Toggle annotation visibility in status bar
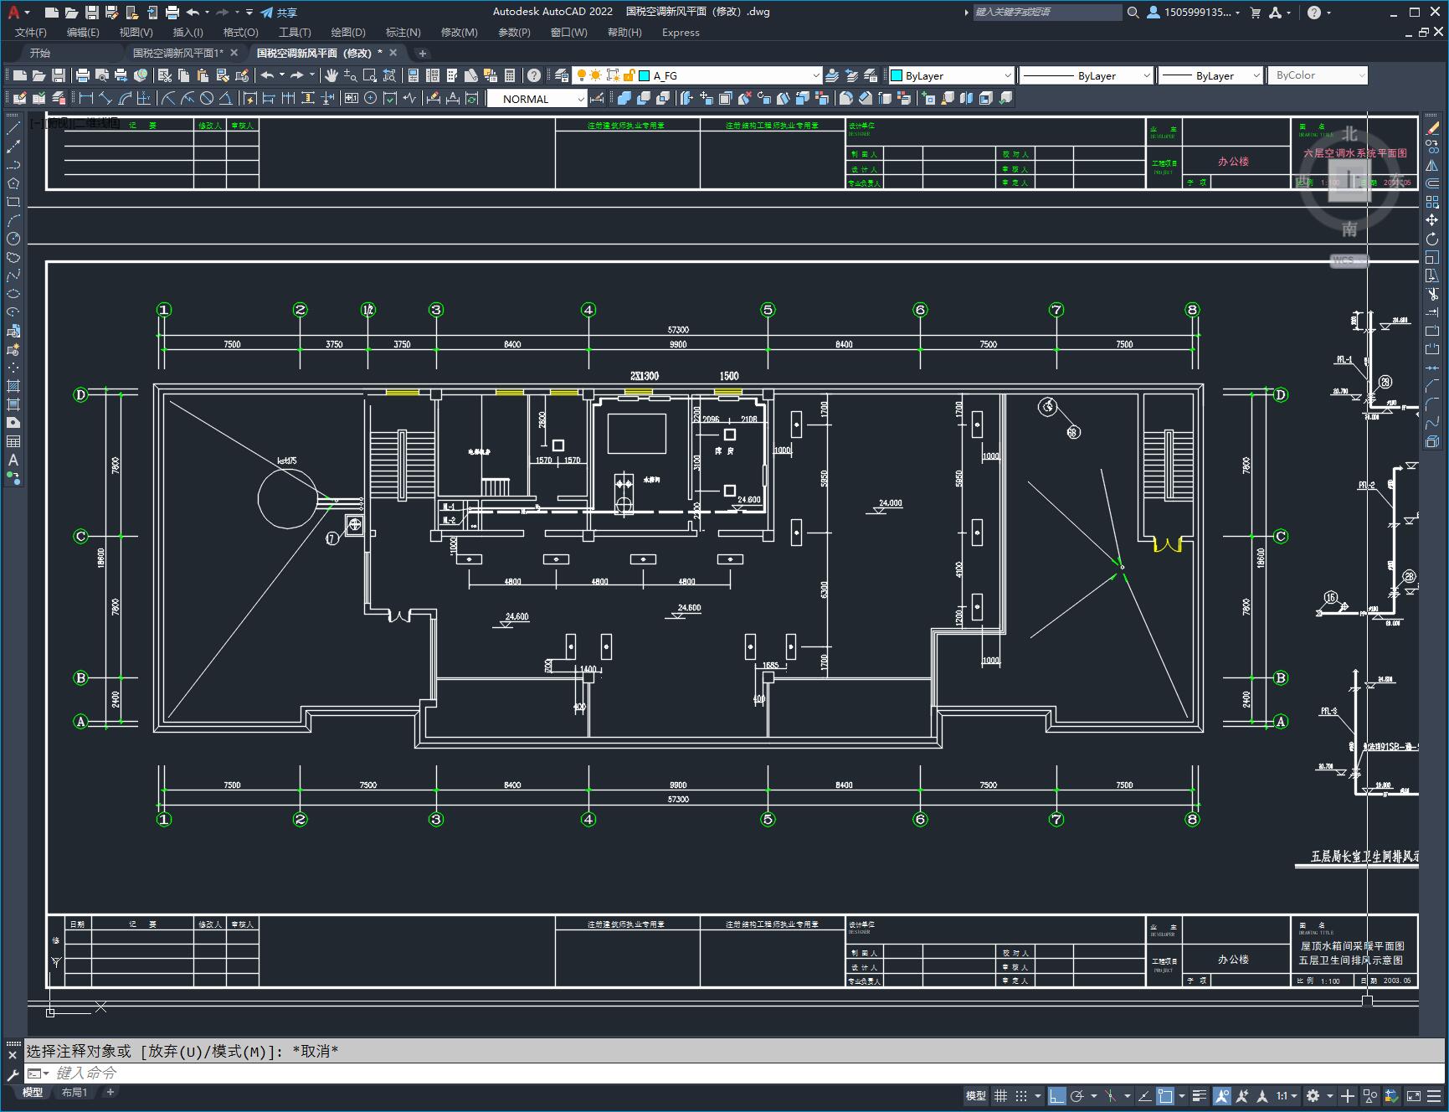 coord(1221,1095)
